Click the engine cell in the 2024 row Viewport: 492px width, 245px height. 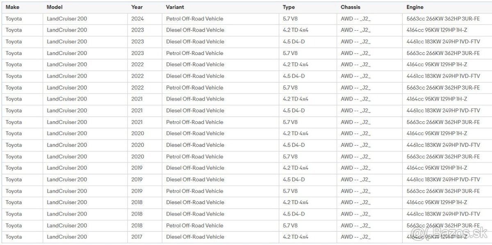pyautogui.click(x=443, y=18)
